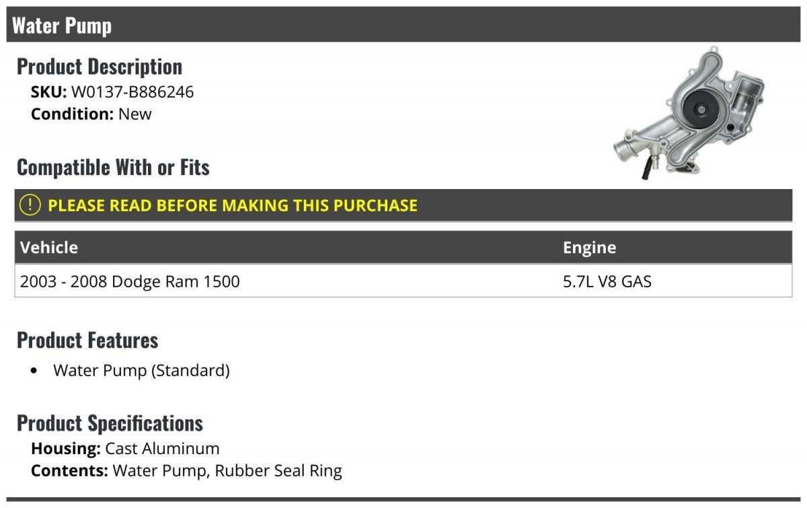Screen dimensions: 807x508
Task: Click the Water Pump title header
Action: tap(403, 26)
